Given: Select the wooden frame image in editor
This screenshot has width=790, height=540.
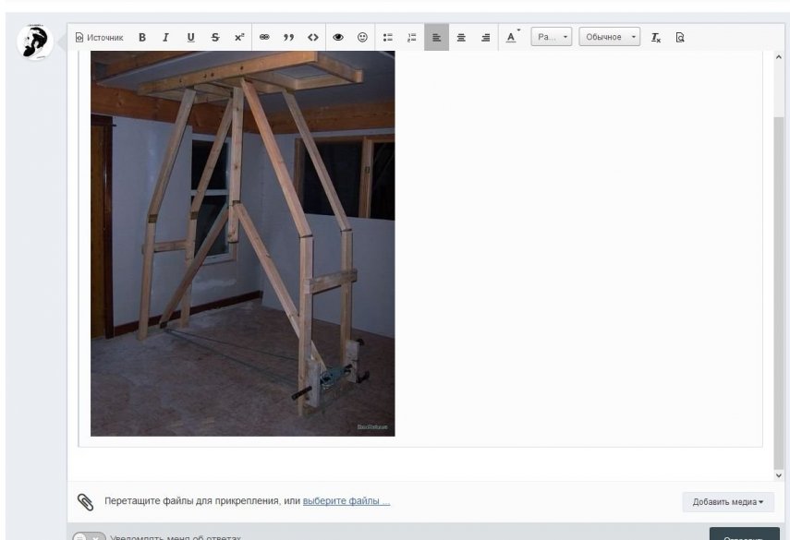Looking at the screenshot, I should [242, 243].
